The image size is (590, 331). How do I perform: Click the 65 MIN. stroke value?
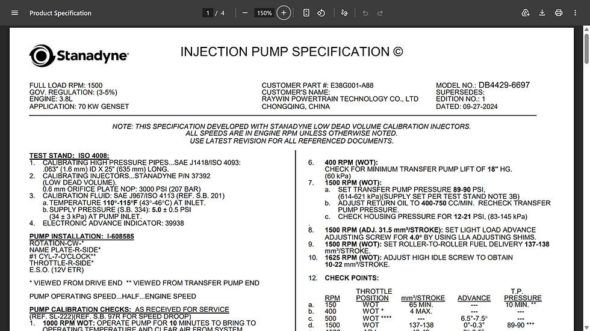(x=421, y=305)
